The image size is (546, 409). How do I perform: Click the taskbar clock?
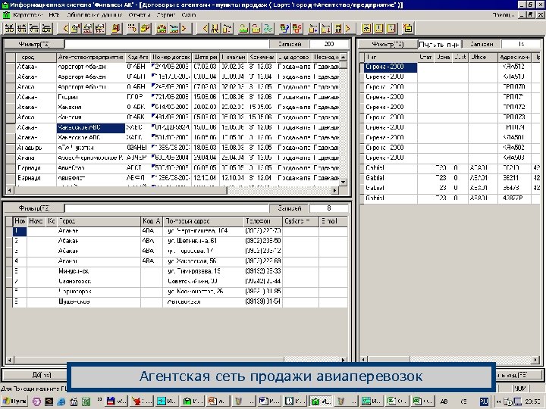click(x=532, y=401)
